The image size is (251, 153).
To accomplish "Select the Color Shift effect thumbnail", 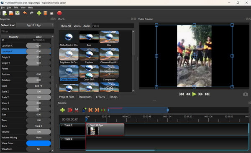I will point(89,71).
